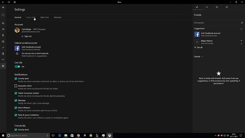Open My games from the left sidebar
This screenshot has width=245, height=138.
tap(3, 29)
